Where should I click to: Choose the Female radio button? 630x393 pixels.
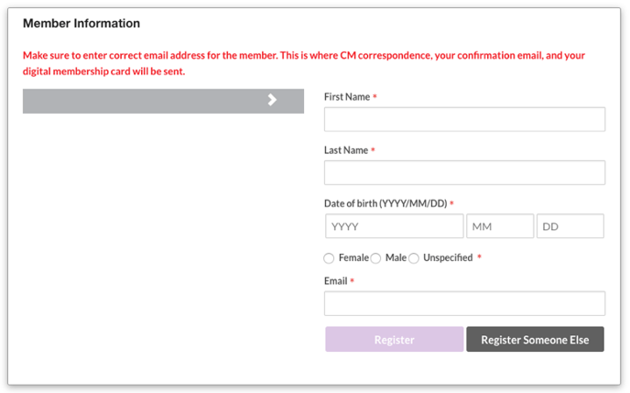click(330, 258)
